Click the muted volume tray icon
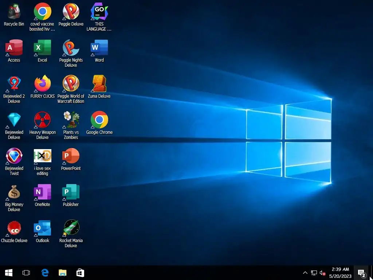This screenshot has width=373, height=280. 323,273
